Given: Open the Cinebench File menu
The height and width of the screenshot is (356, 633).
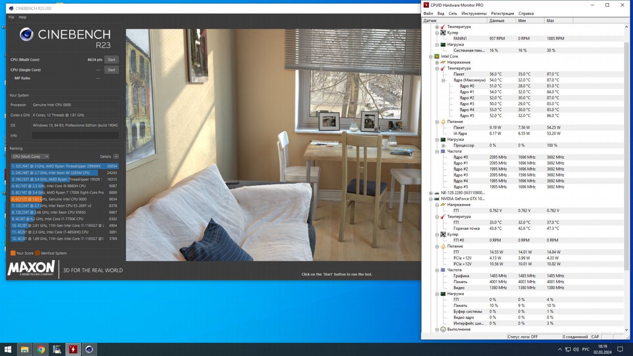Looking at the screenshot, I should click(11, 17).
